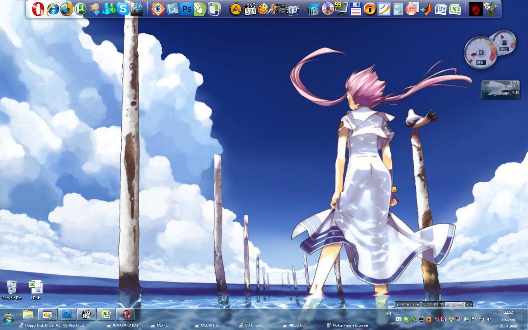
Task: Launch the film reel movie maker icon
Action: pyautogui.click(x=137, y=9)
